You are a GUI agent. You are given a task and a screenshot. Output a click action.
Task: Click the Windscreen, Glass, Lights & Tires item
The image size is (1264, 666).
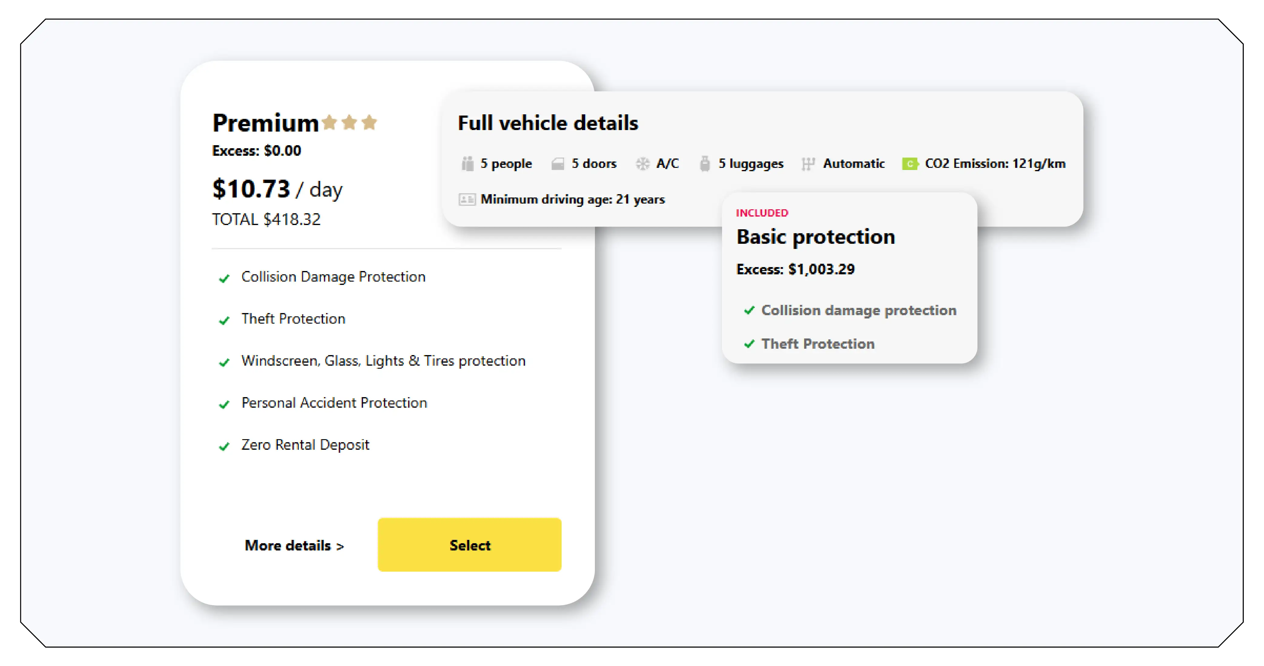point(383,361)
